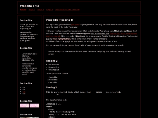The image size is (158, 118).
Task: Open the Home navigation link
Action: pos(23,10)
